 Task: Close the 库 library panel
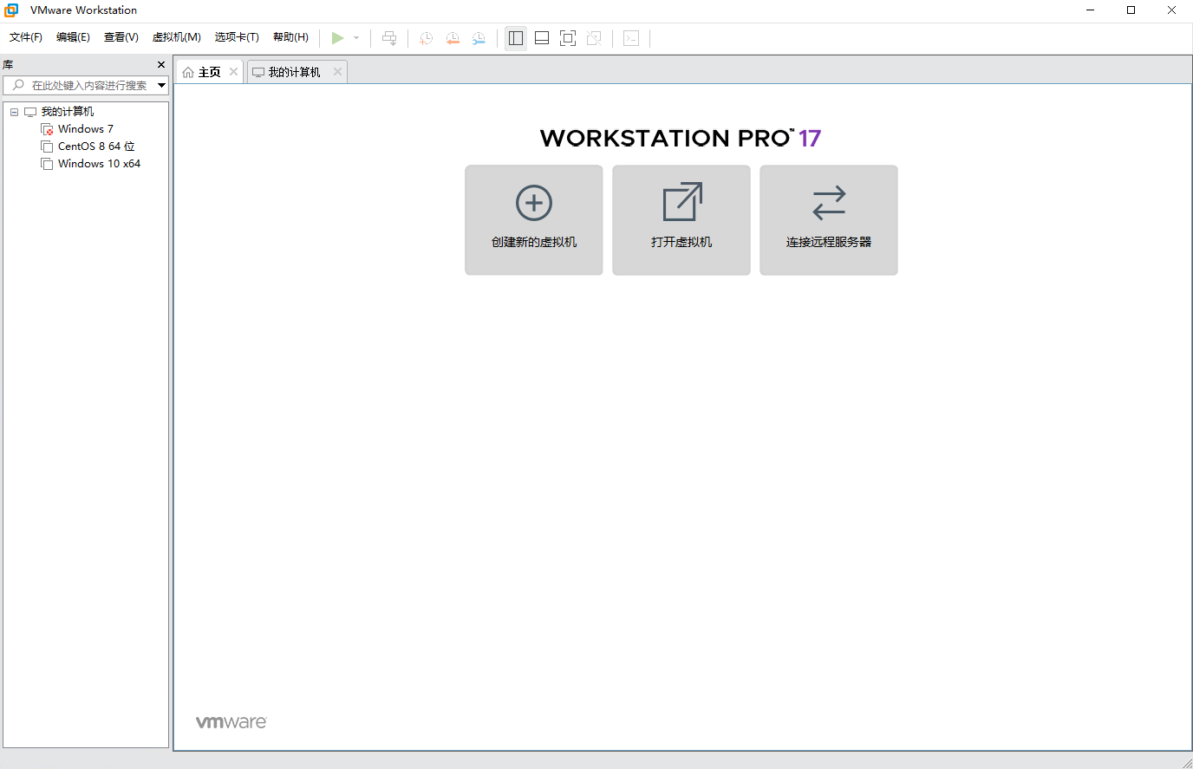[x=161, y=65]
